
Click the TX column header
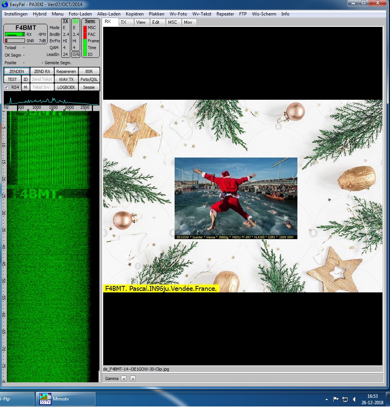[65, 21]
